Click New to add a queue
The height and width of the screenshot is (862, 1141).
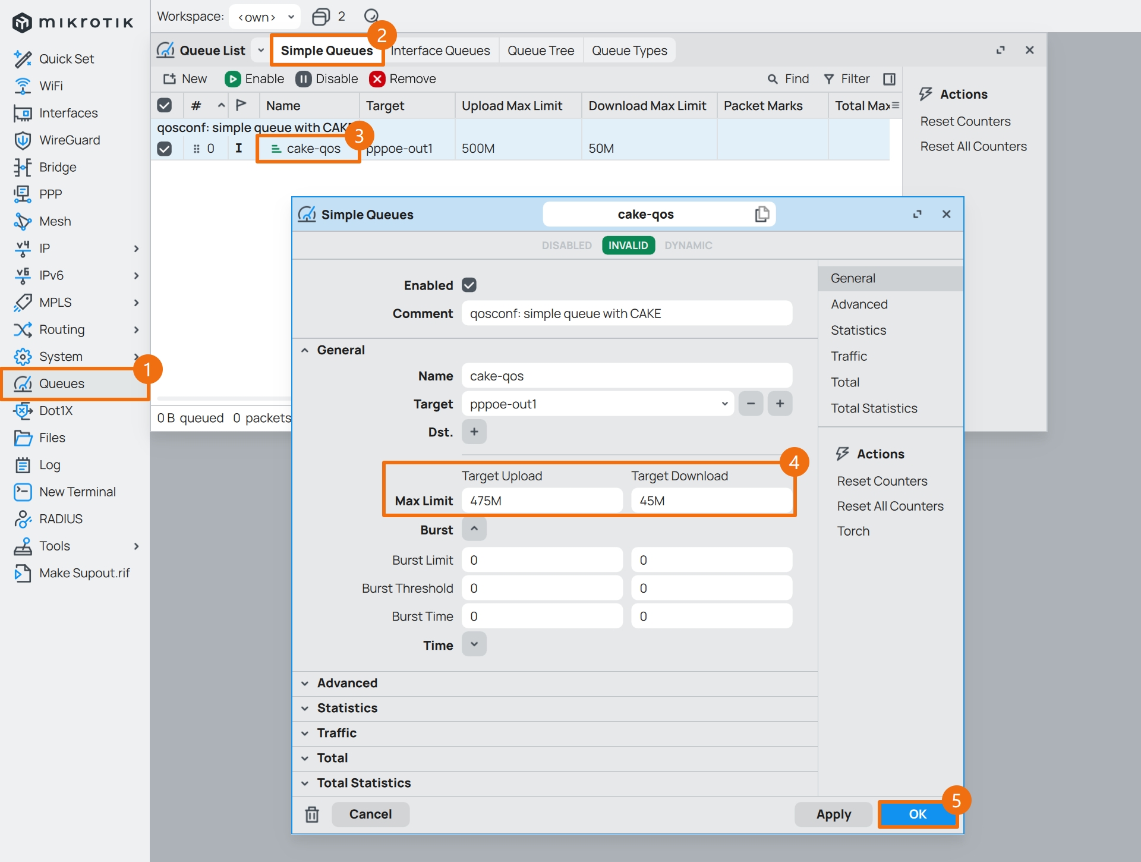point(185,79)
